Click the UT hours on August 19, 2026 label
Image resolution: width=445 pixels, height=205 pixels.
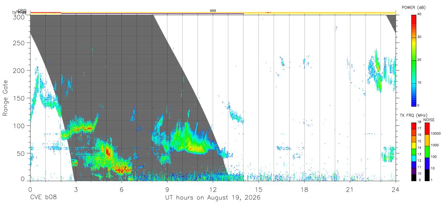(213, 198)
